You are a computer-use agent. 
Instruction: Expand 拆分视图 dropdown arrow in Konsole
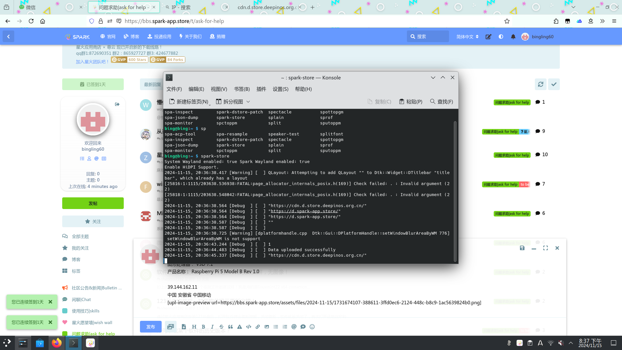click(x=248, y=102)
